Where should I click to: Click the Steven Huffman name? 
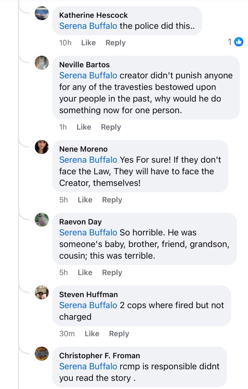click(x=88, y=294)
